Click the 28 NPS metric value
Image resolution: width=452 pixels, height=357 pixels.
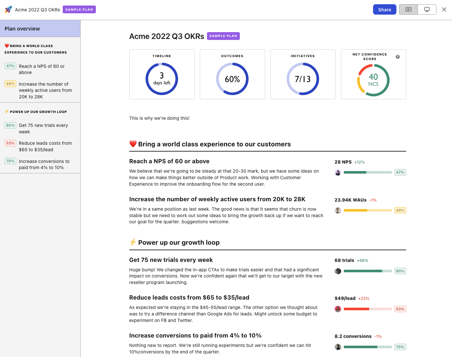(343, 162)
